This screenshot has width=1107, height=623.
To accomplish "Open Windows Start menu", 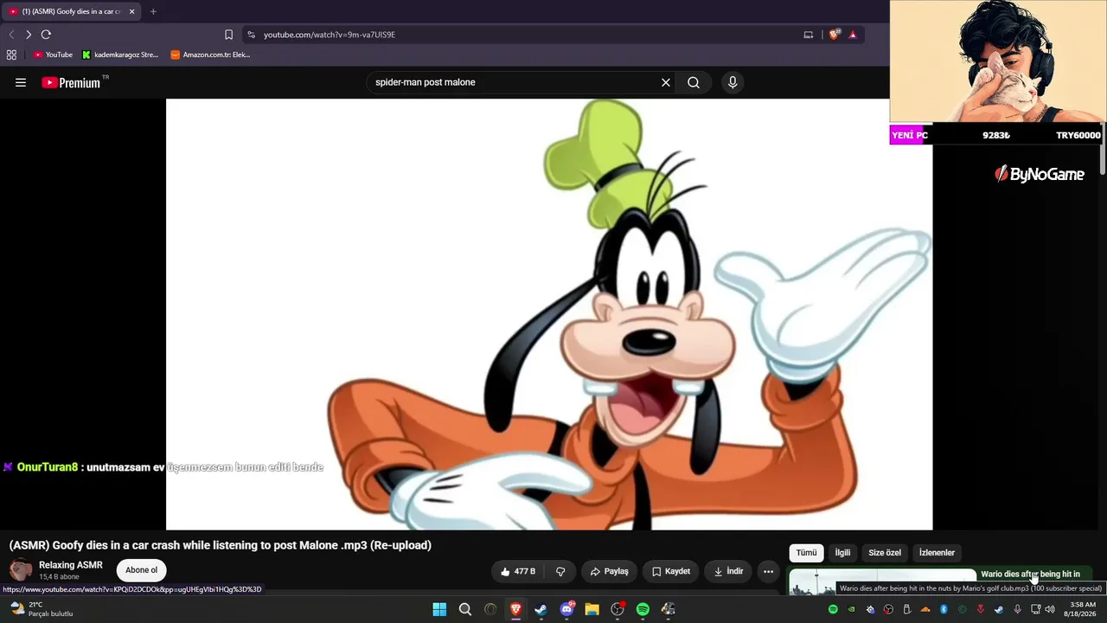I will click(x=439, y=609).
